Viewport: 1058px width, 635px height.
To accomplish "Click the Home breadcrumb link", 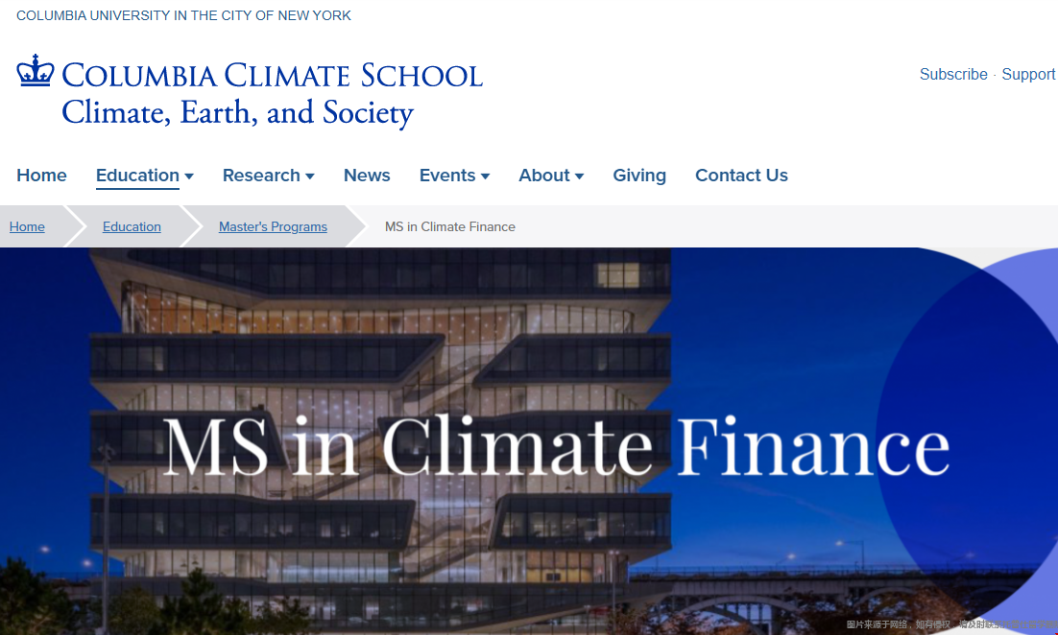I will point(27,227).
